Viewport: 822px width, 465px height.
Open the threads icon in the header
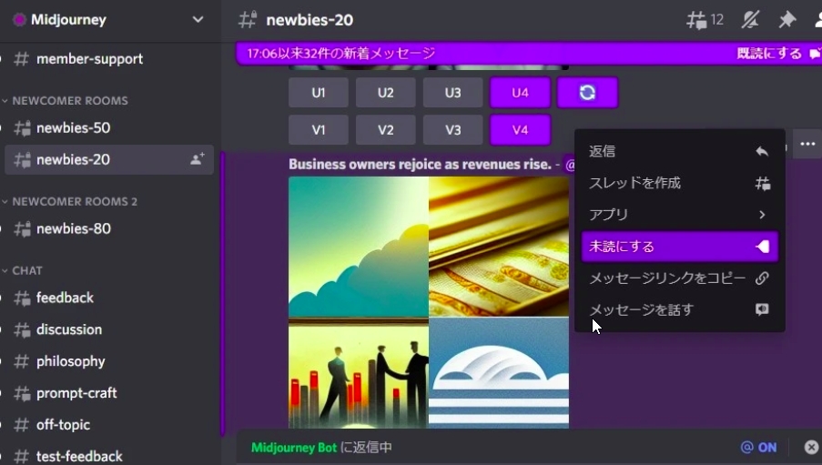tap(705, 20)
